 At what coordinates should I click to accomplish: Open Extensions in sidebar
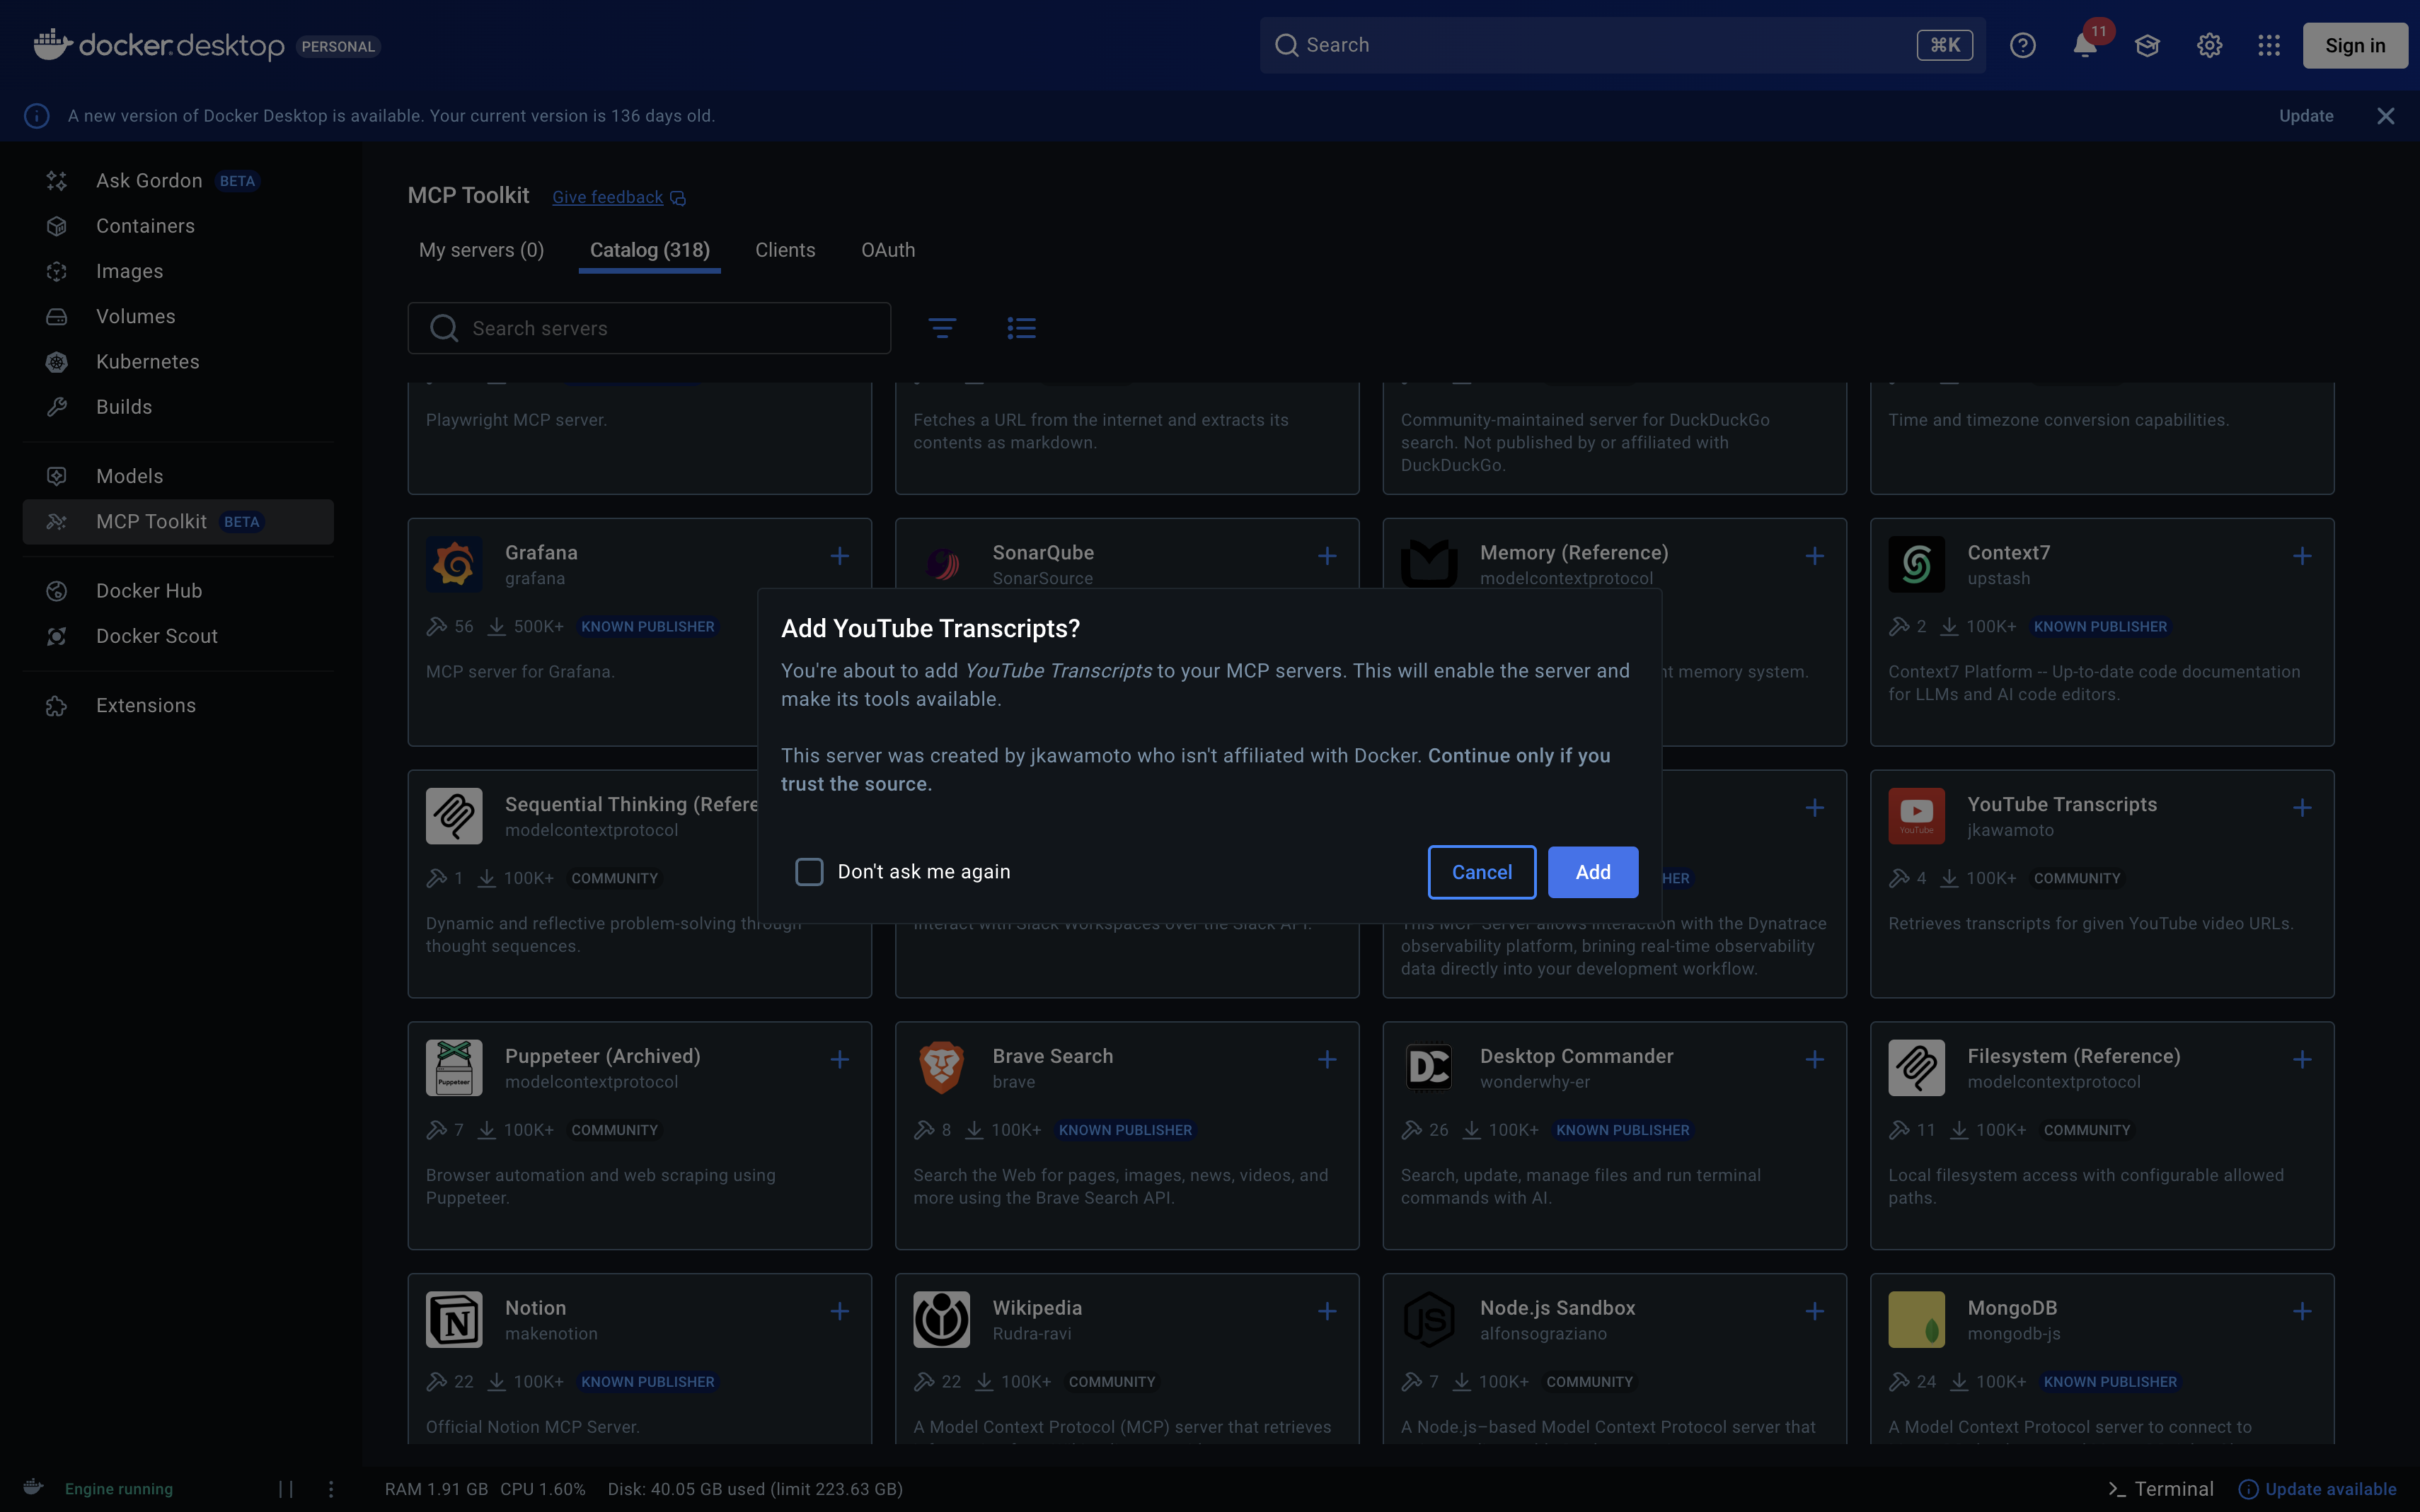click(178, 705)
